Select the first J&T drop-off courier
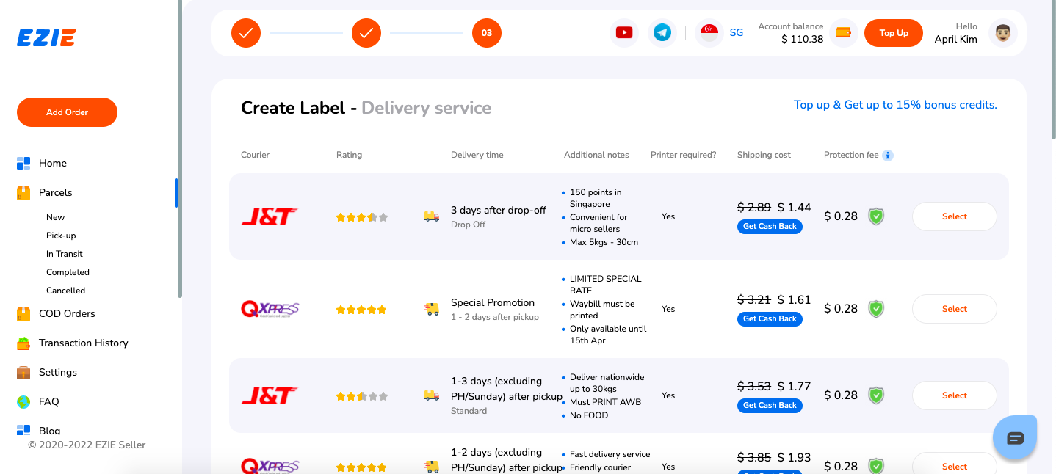This screenshot has width=1056, height=474. (954, 216)
